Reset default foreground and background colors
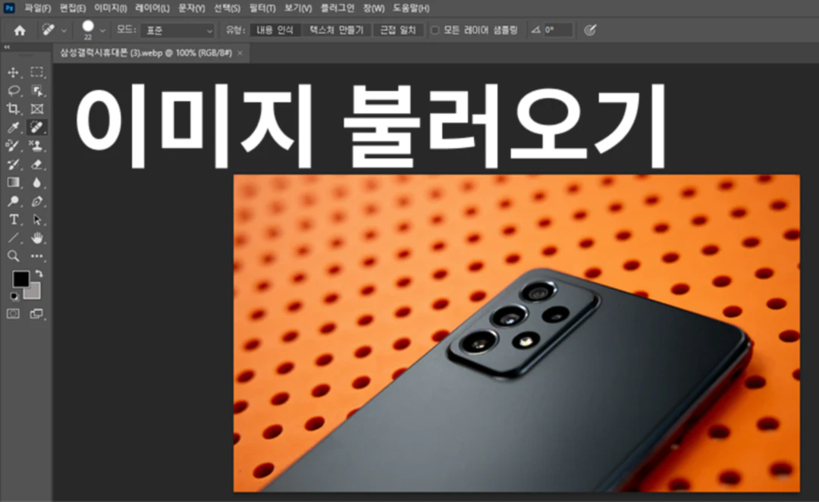Screen dimensions: 819x502 [x=14, y=296]
